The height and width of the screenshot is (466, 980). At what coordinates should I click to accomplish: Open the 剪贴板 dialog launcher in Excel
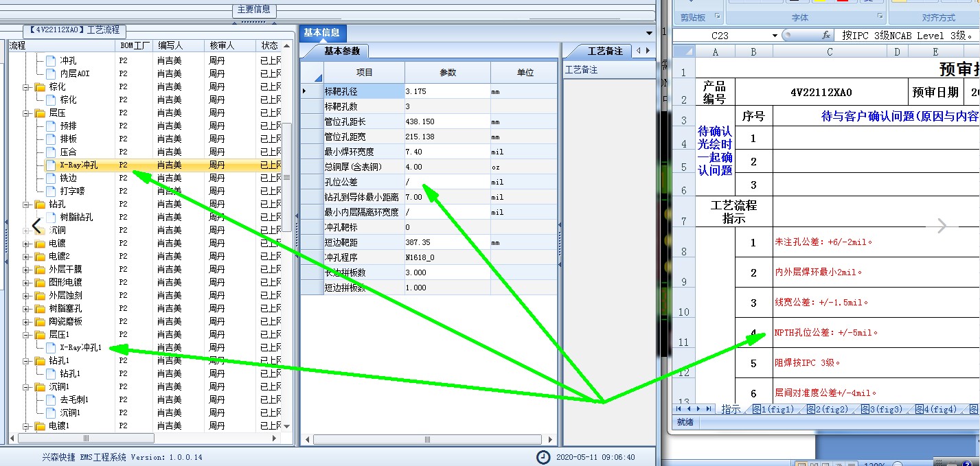[x=718, y=16]
